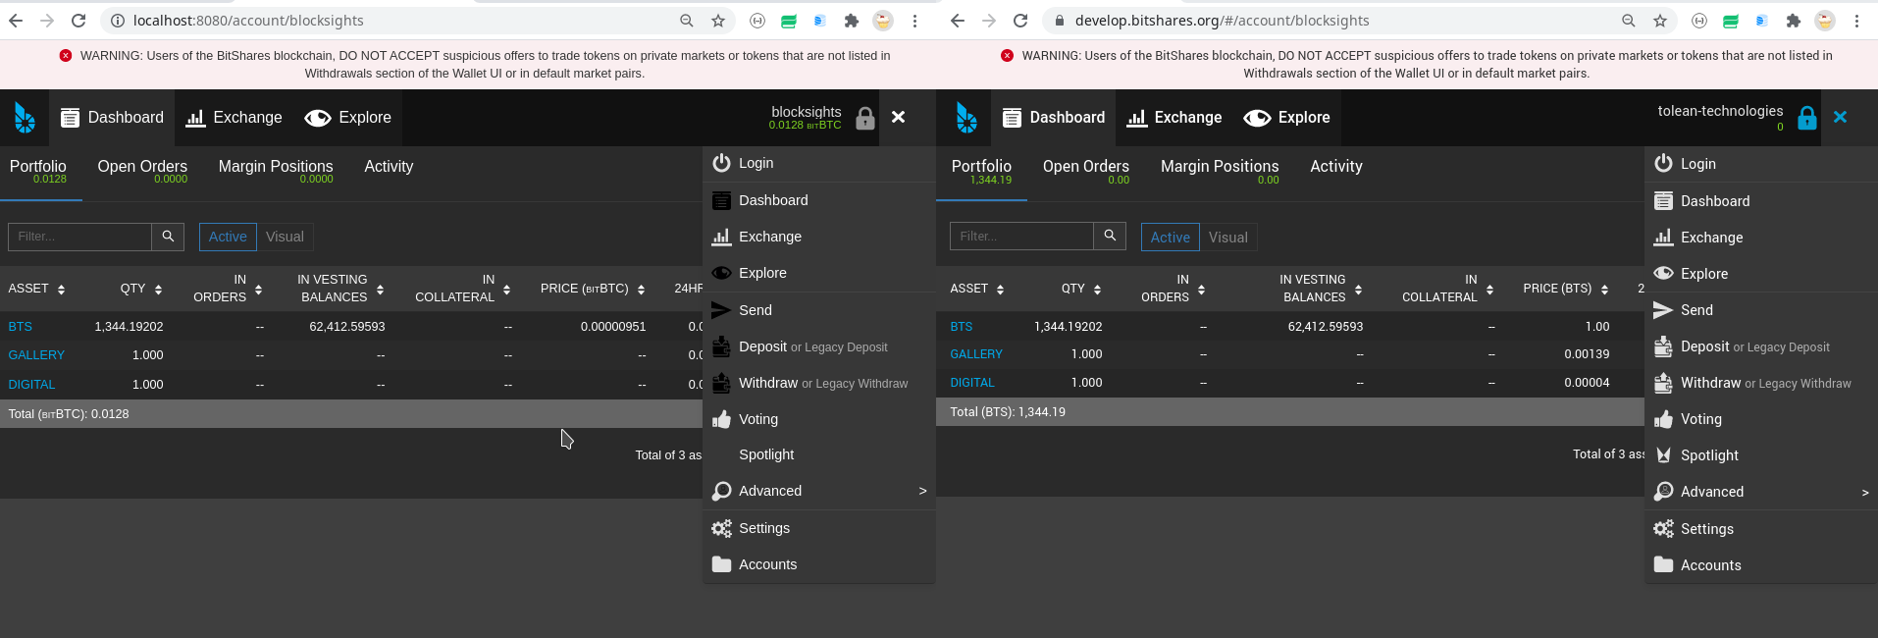This screenshot has height=638, width=1878.
Task: Expand Advanced submenu in right window menu
Action: click(1761, 492)
